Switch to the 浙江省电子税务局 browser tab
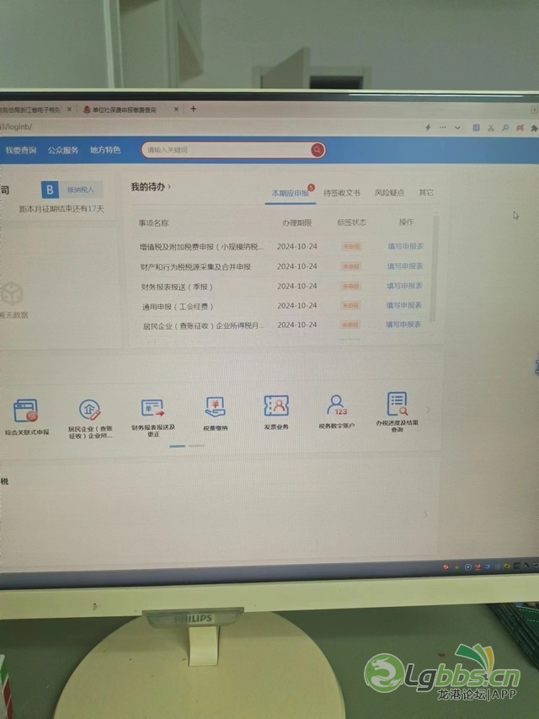This screenshot has width=539, height=719. coord(30,110)
